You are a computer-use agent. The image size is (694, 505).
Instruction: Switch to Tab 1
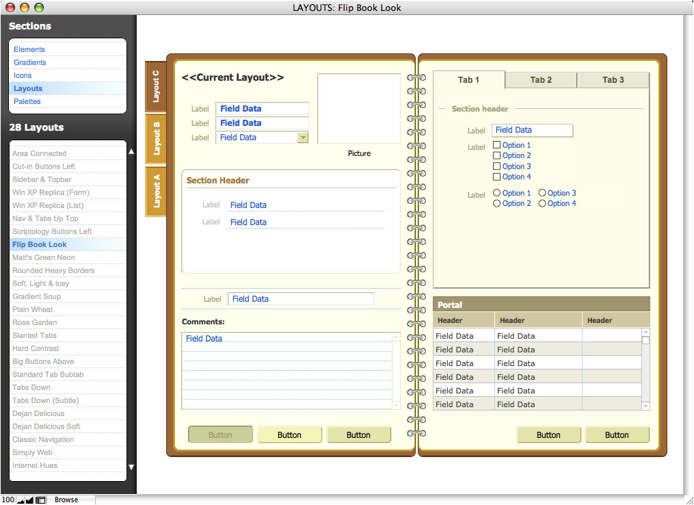469,80
